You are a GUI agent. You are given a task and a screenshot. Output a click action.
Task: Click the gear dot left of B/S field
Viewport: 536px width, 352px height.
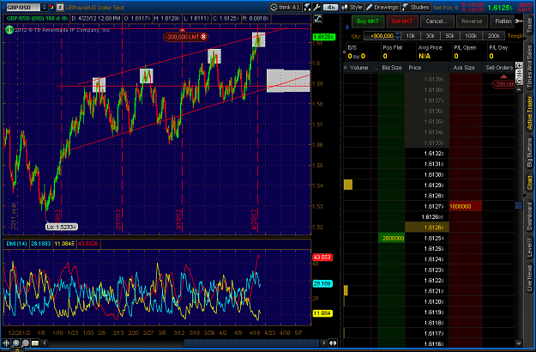pyautogui.click(x=344, y=52)
